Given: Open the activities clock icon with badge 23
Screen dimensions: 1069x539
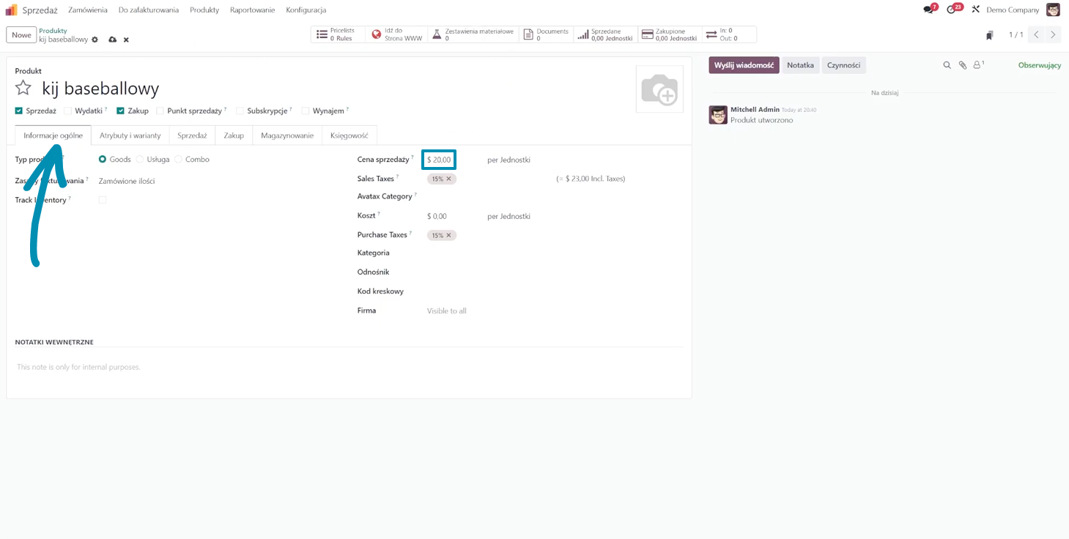Looking at the screenshot, I should click(x=951, y=10).
